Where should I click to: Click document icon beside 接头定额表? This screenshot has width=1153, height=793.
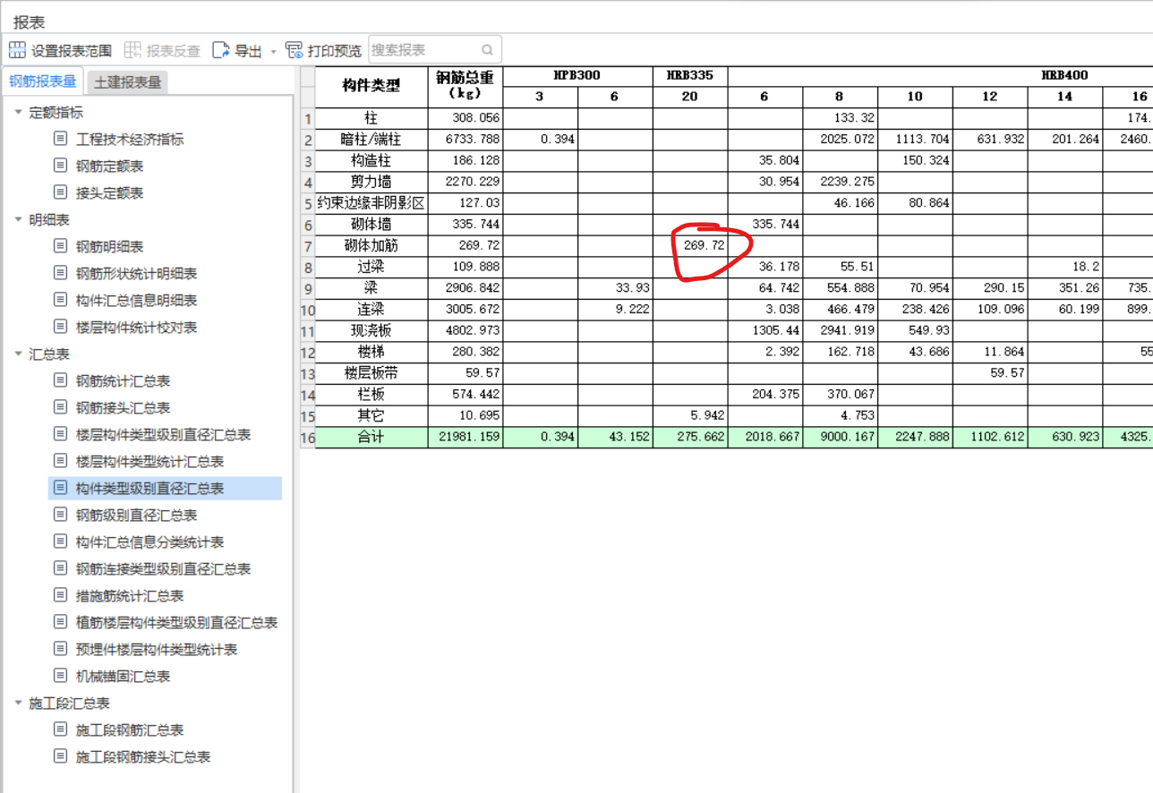click(61, 192)
